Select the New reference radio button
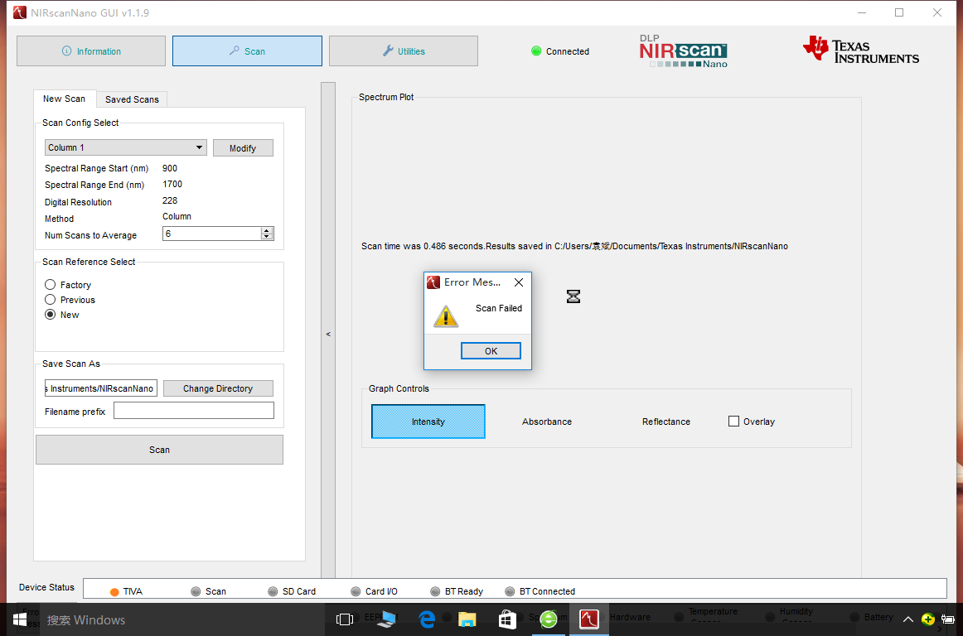 pos(51,315)
